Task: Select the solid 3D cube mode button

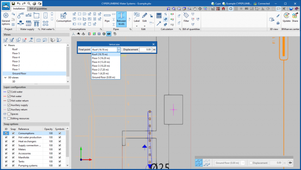Action: point(199,163)
